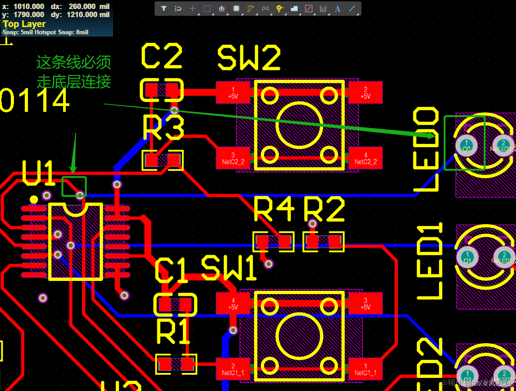Open the selection filter tool

point(164,9)
